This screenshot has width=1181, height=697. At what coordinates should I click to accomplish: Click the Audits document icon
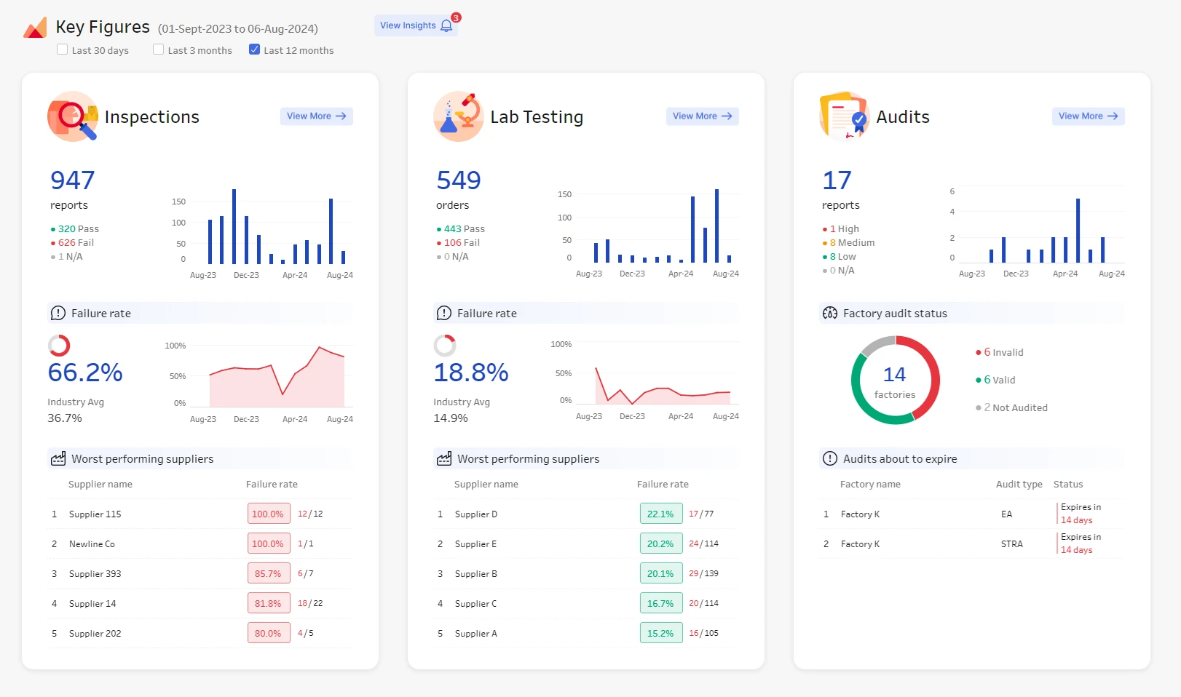tap(845, 116)
